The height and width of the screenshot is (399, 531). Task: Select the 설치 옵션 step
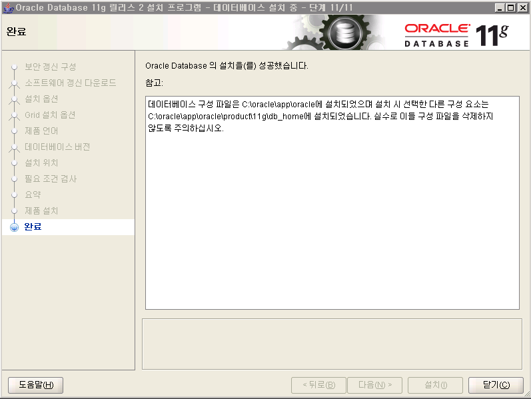(41, 99)
